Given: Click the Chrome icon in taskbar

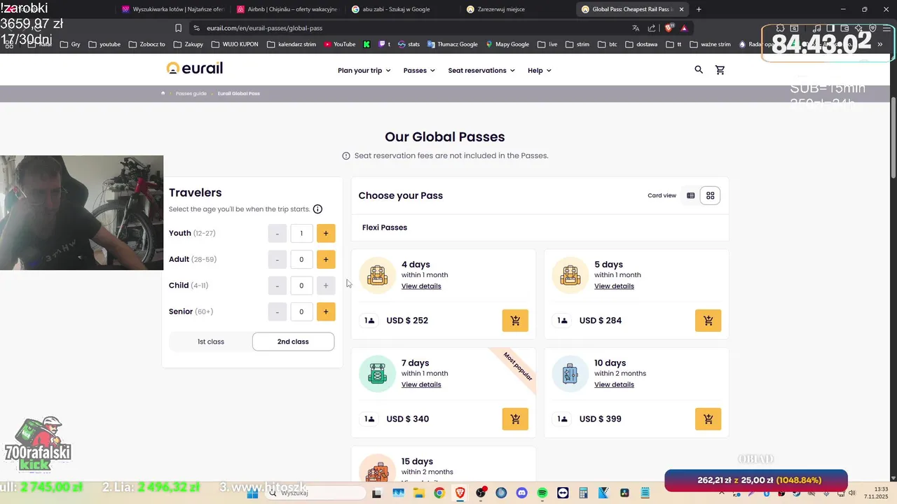Looking at the screenshot, I should (x=439, y=493).
